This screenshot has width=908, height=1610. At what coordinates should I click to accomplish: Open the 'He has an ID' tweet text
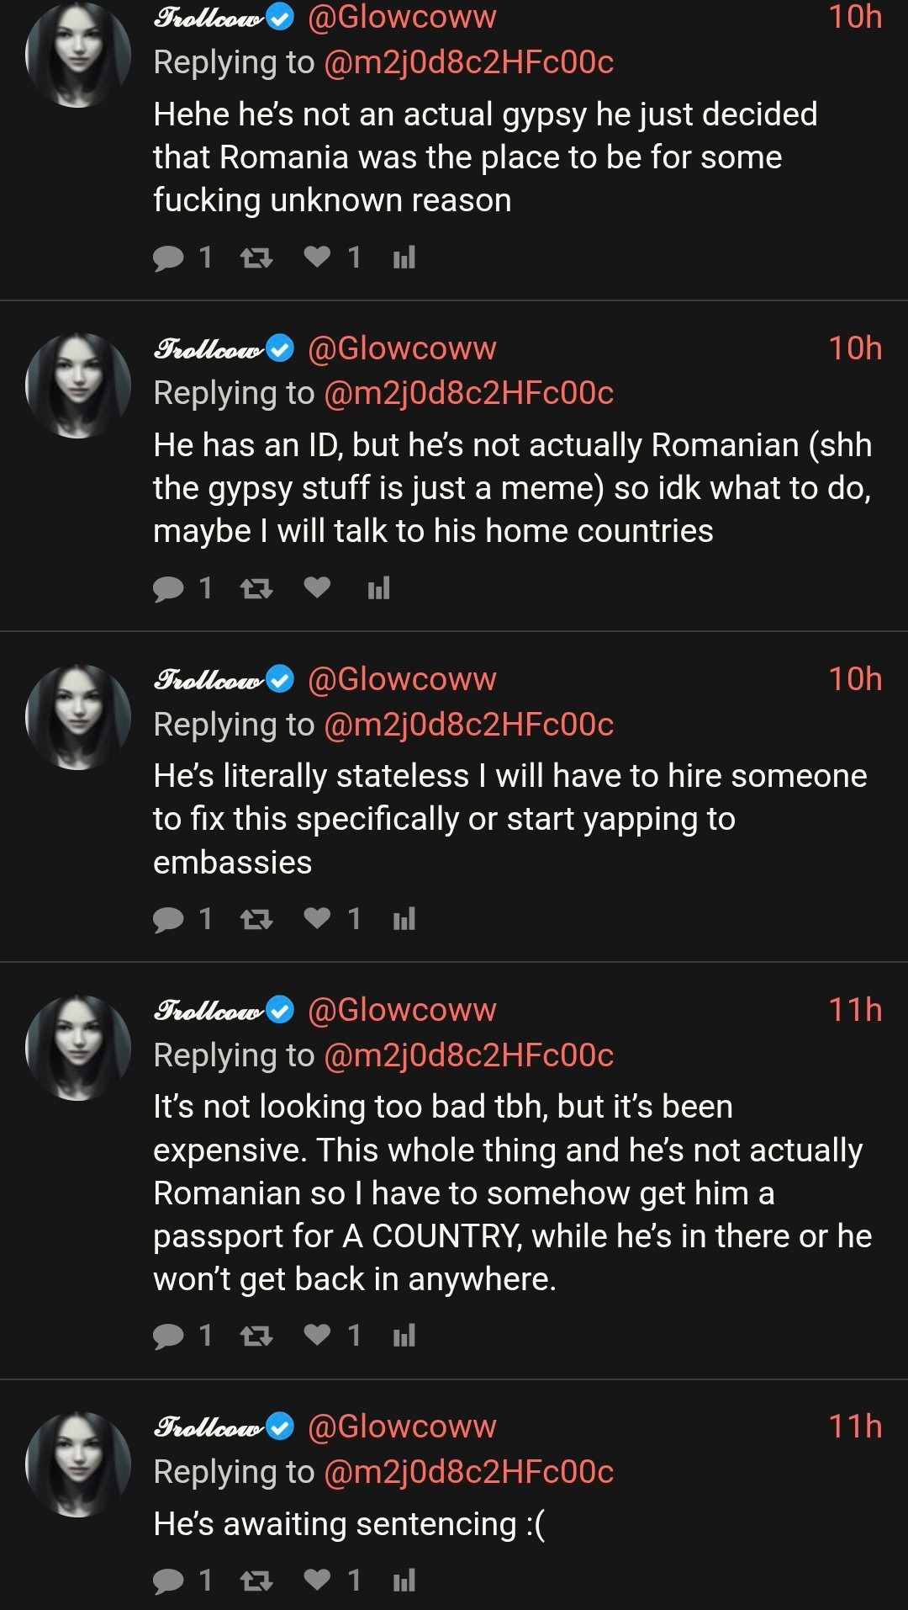(513, 488)
